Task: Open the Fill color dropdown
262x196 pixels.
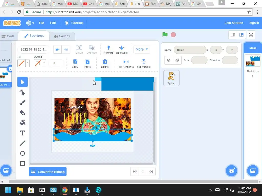Action: pos(28,63)
